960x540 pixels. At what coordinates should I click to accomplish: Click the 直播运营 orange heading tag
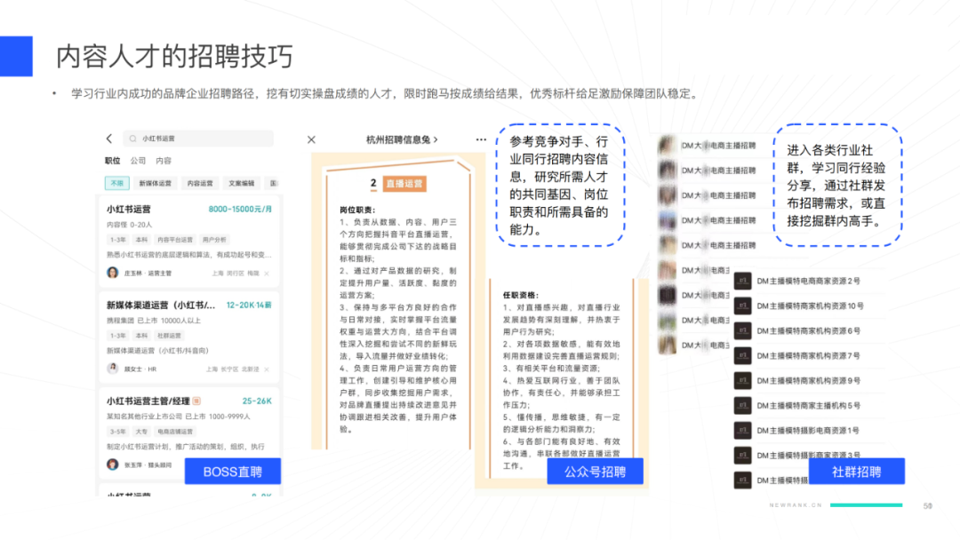(x=404, y=184)
